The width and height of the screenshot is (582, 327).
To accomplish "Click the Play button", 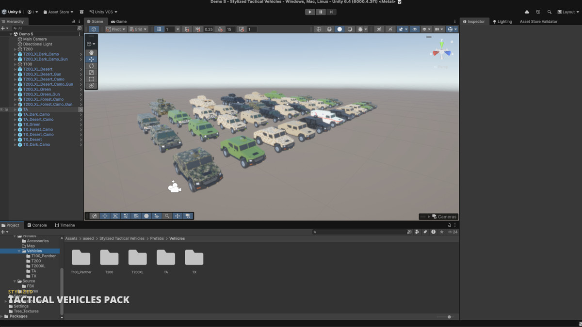I will 310,12.
